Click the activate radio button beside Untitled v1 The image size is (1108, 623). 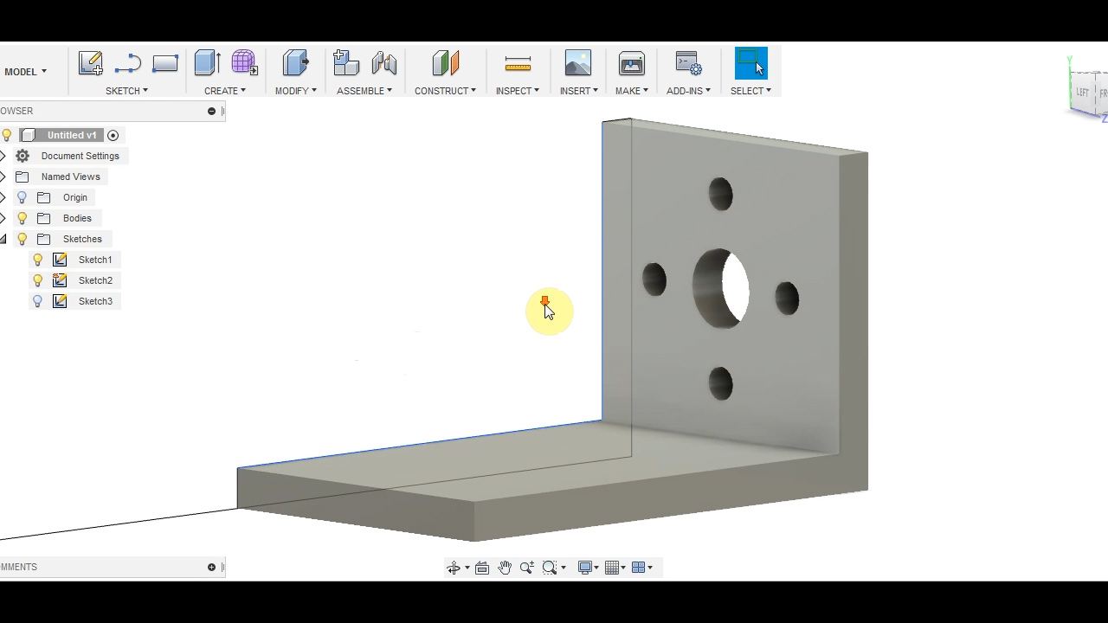(113, 135)
